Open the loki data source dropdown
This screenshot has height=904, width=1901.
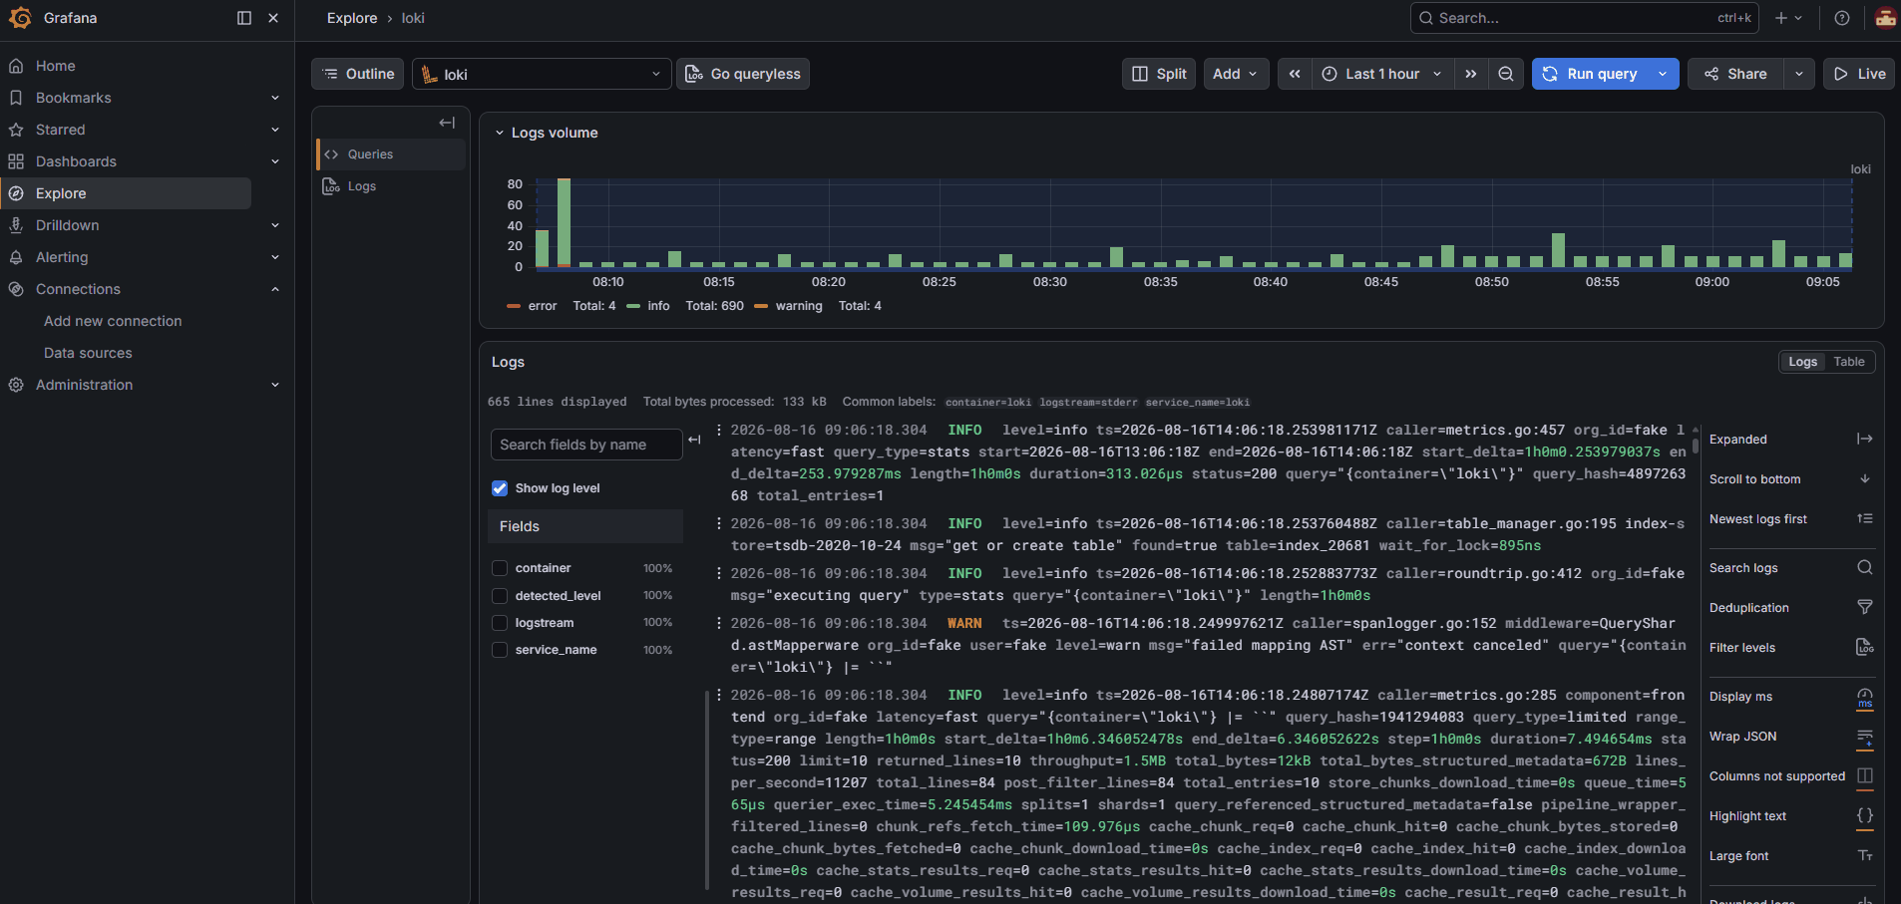[x=542, y=74]
